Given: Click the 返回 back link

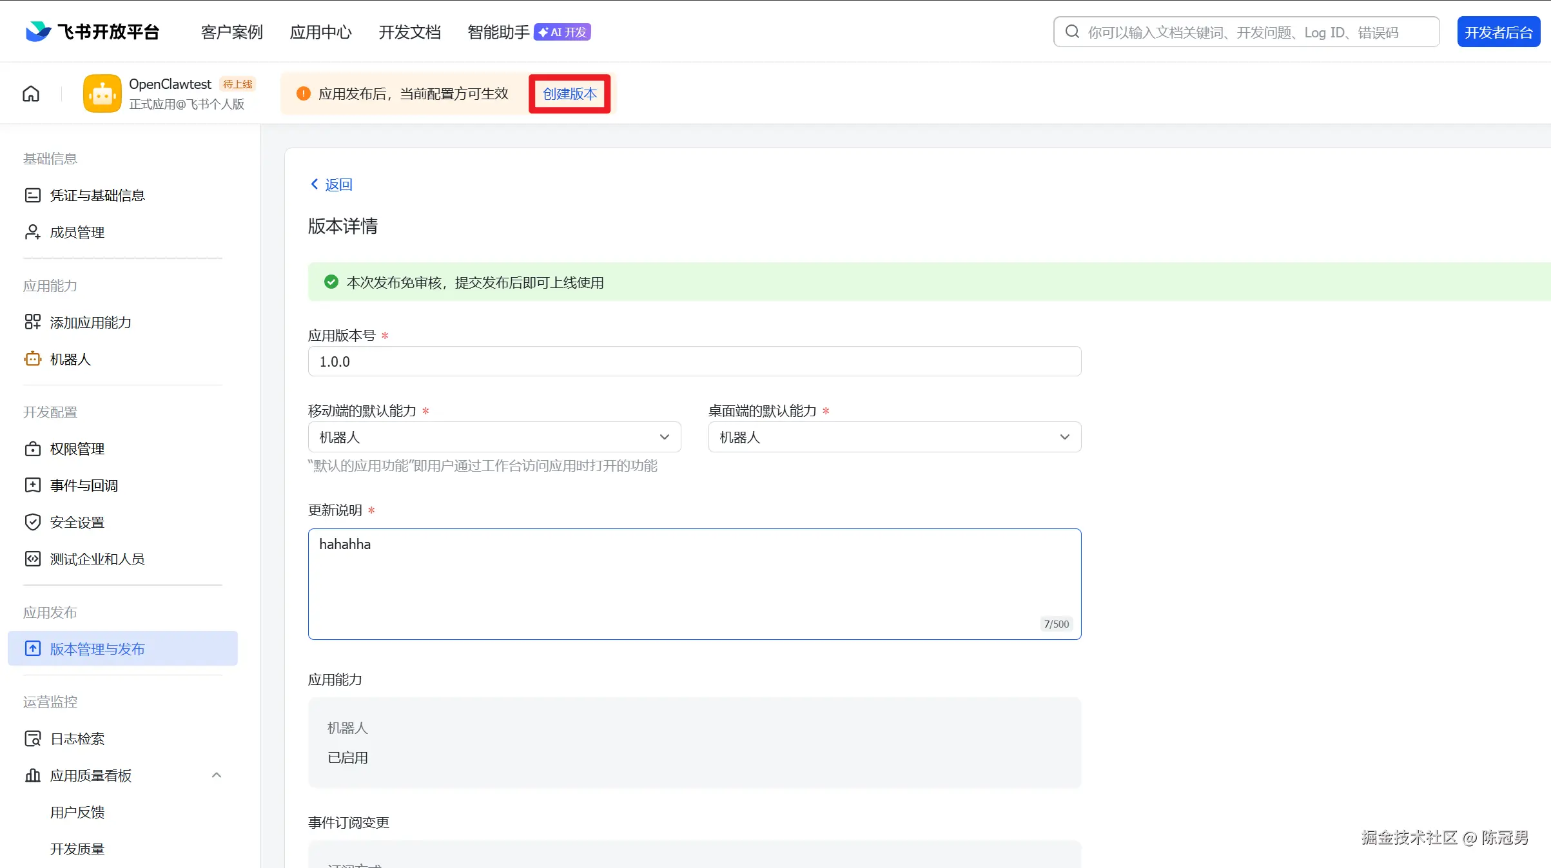Looking at the screenshot, I should coord(331,185).
